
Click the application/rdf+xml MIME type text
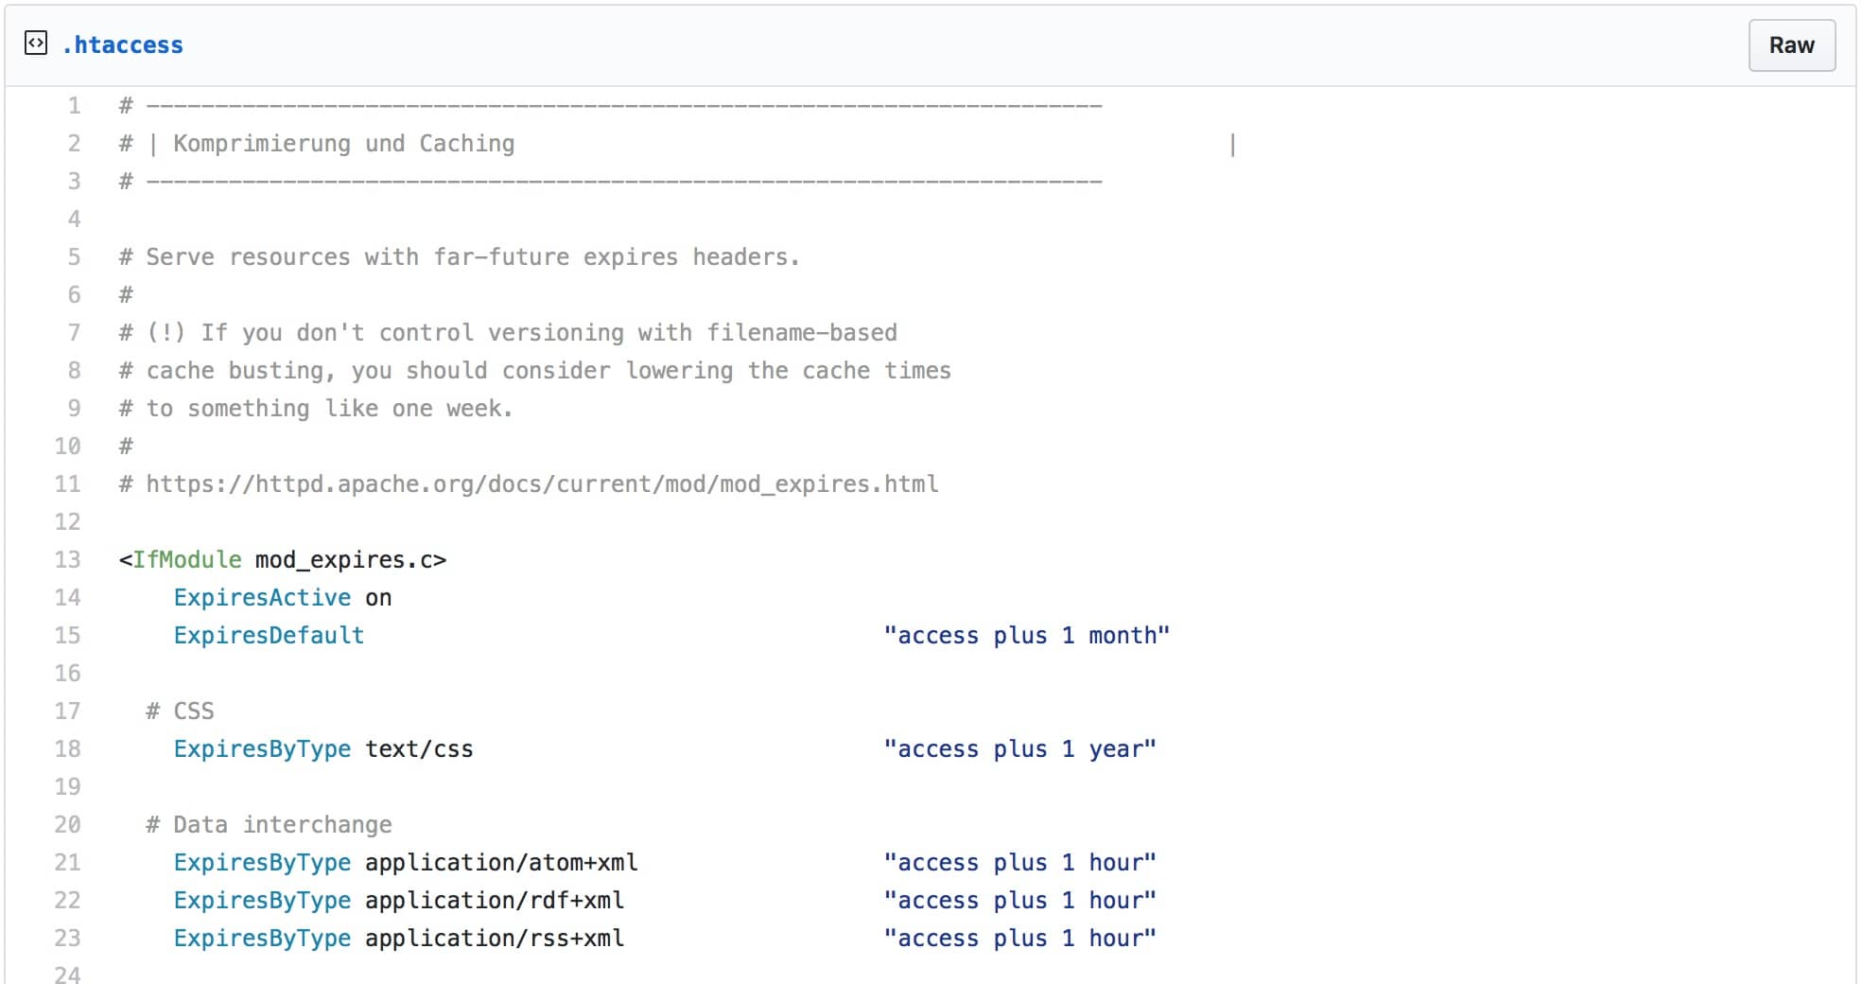(x=494, y=901)
